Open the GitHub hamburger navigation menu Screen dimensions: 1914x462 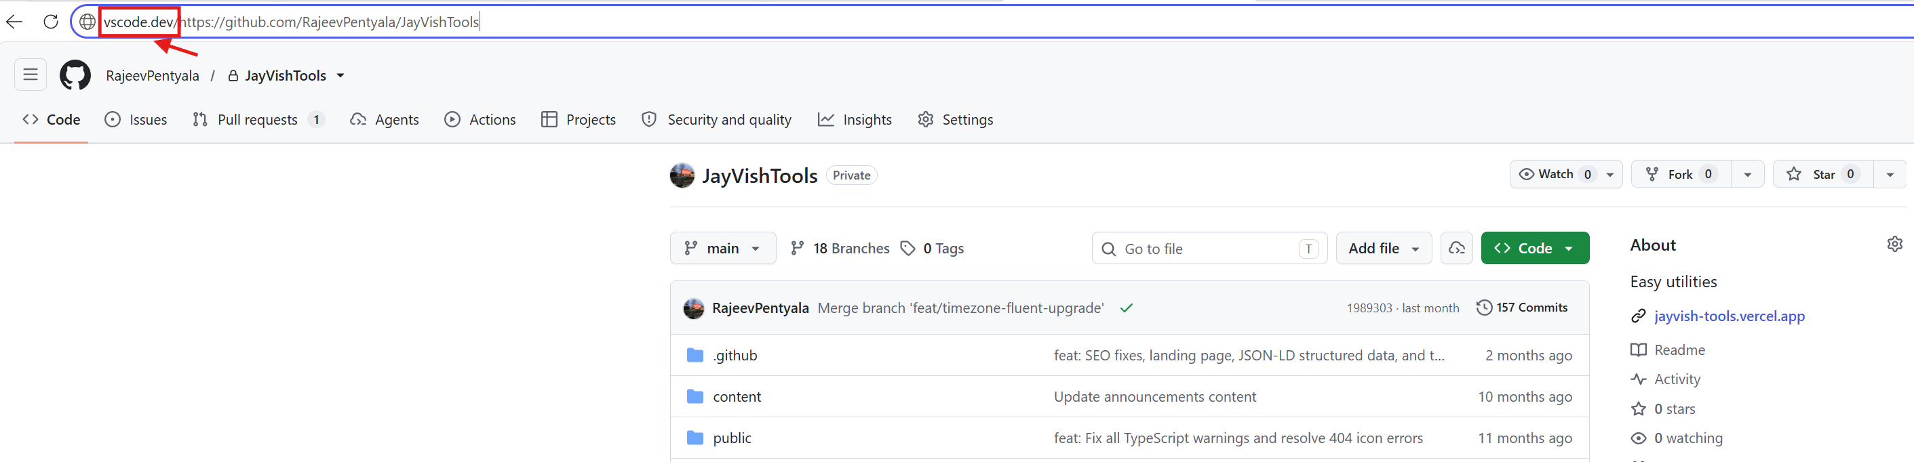tap(31, 74)
